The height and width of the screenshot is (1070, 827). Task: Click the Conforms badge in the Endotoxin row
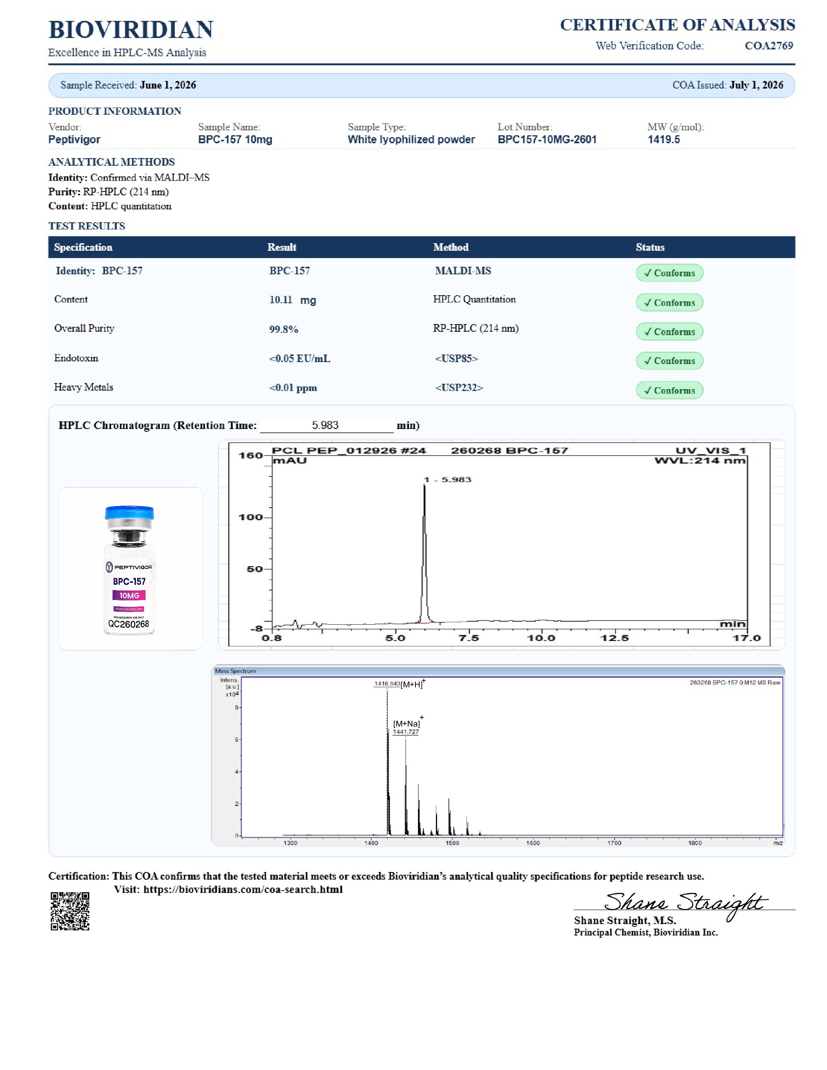(669, 361)
